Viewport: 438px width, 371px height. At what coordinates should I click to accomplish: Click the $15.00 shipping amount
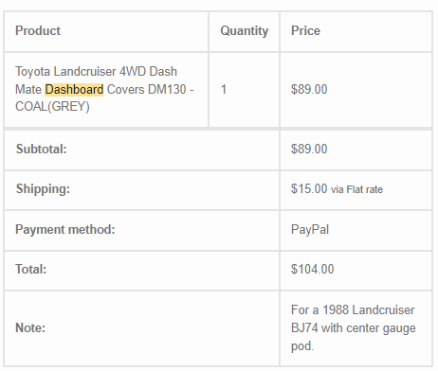309,189
